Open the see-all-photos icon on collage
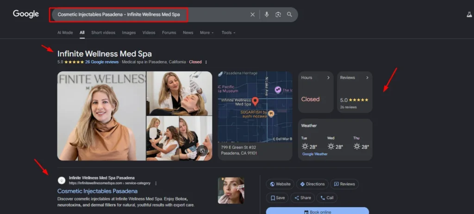The height and width of the screenshot is (214, 474). click(x=203, y=151)
